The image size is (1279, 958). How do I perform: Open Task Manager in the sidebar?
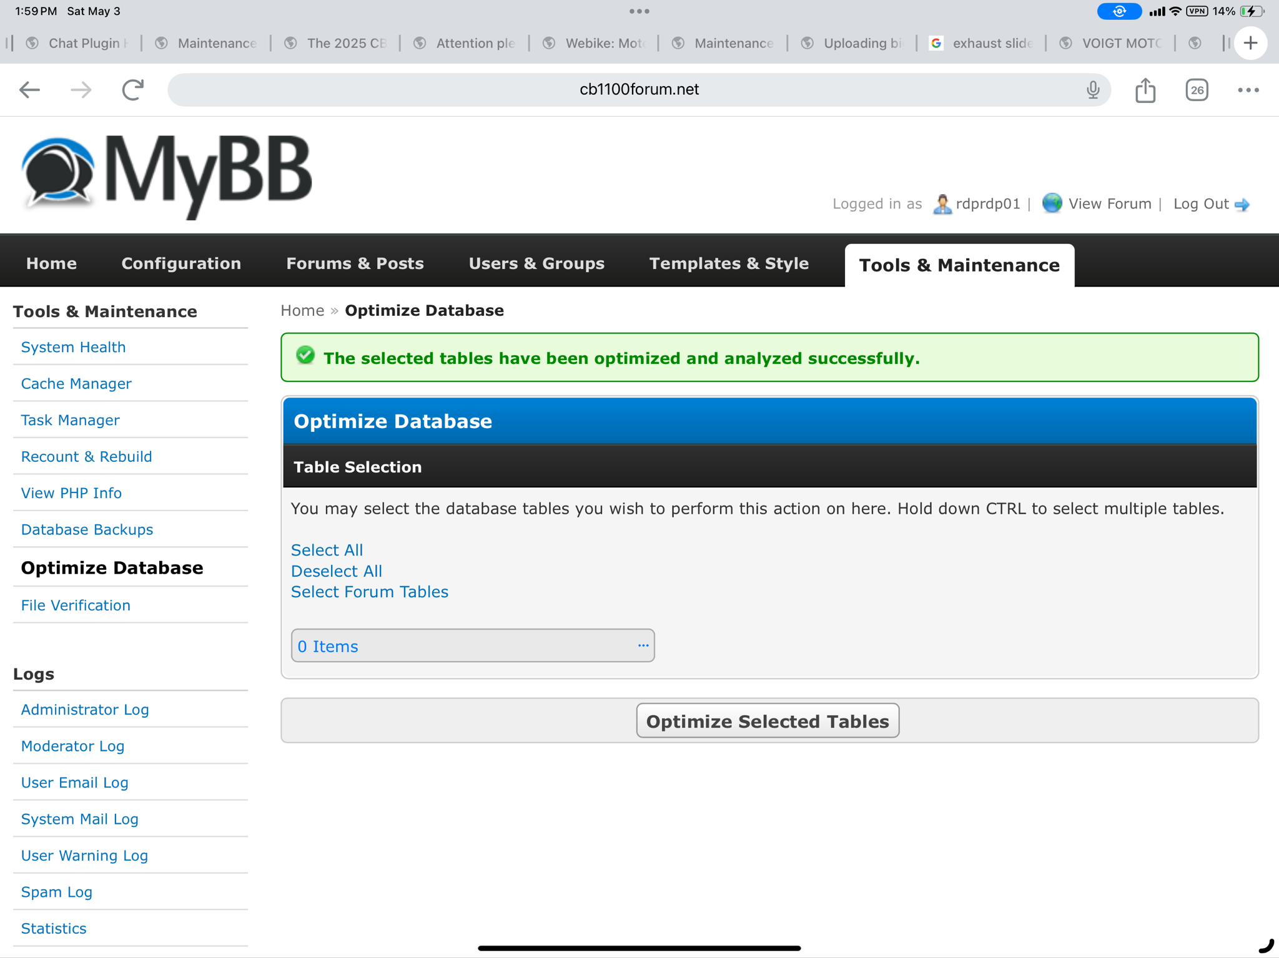click(70, 420)
